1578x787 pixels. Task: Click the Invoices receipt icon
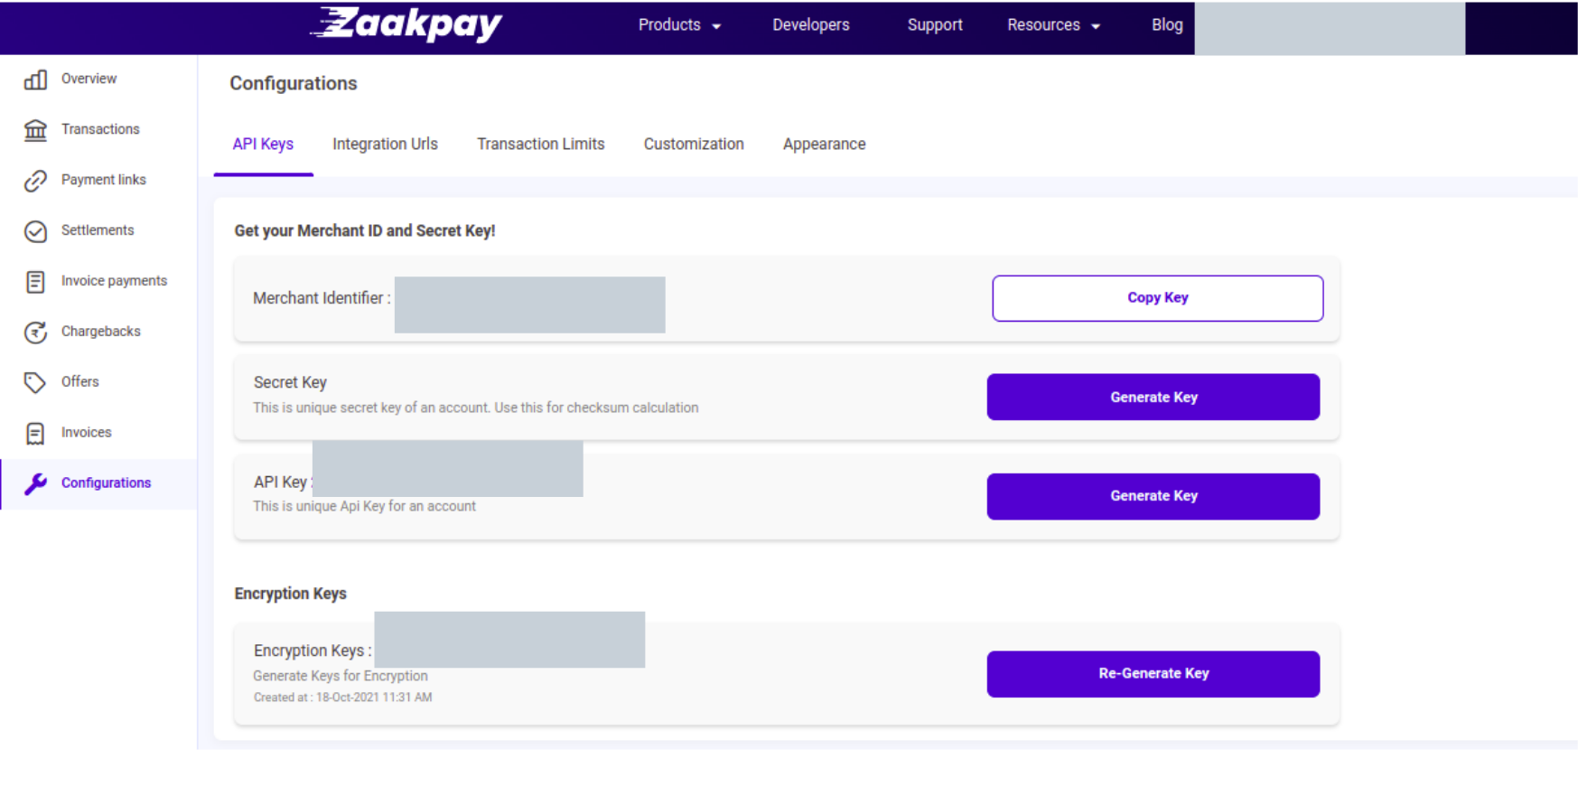pyautogui.click(x=35, y=434)
